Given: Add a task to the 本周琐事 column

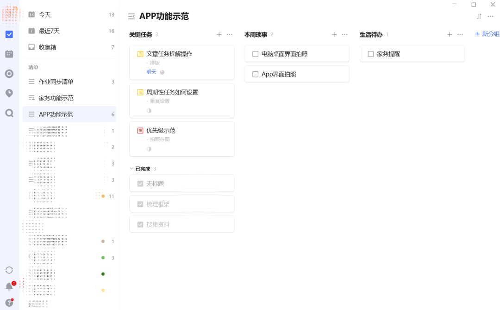Looking at the screenshot, I should coord(334,34).
